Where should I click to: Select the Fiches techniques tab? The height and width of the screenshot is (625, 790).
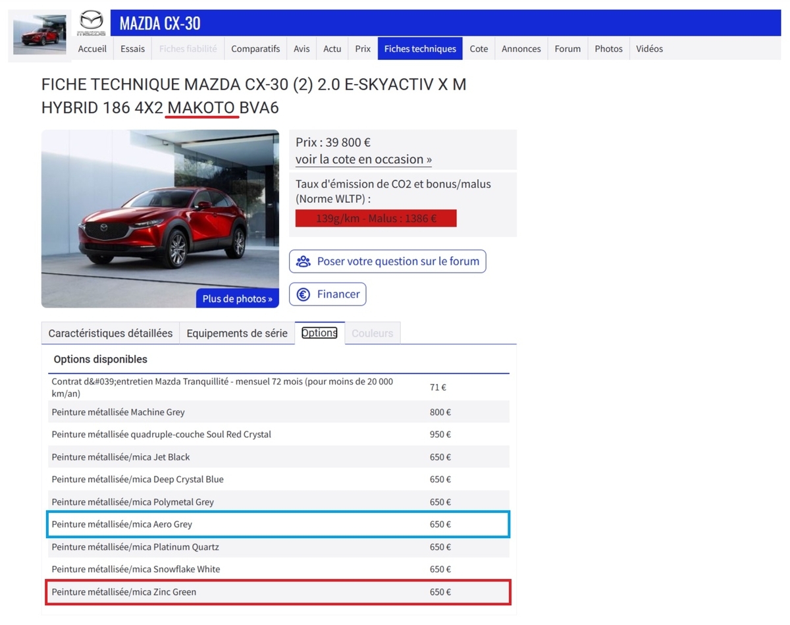pyautogui.click(x=420, y=49)
